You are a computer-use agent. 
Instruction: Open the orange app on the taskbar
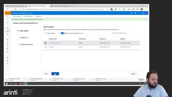click(20, 84)
